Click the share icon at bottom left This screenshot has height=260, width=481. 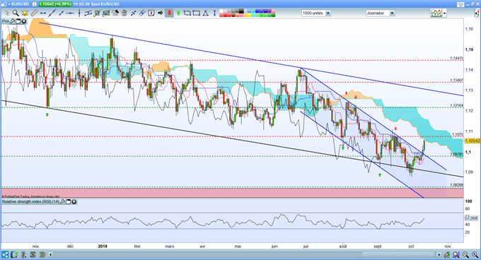[x=5, y=254]
